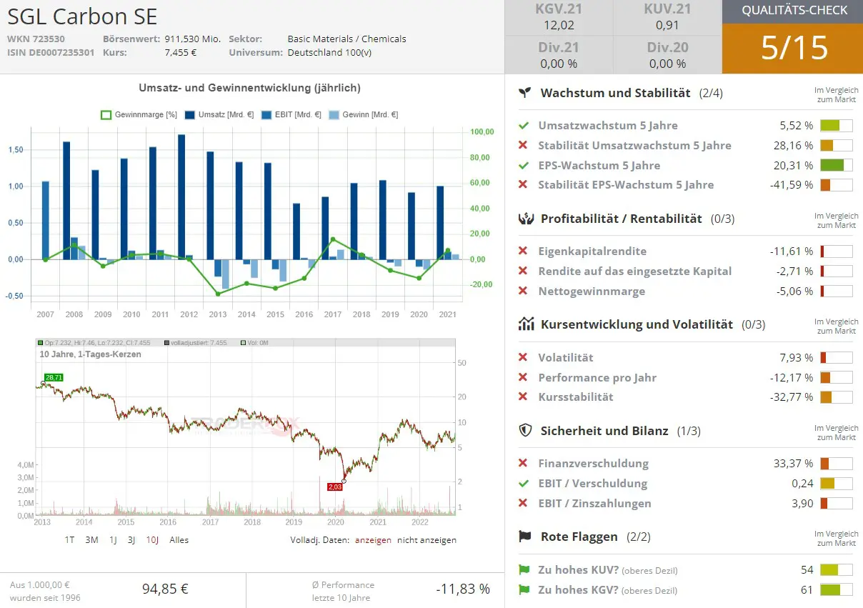Click the hands icon beside Profitabilität / Rentabilität
863x608 pixels.
click(525, 219)
